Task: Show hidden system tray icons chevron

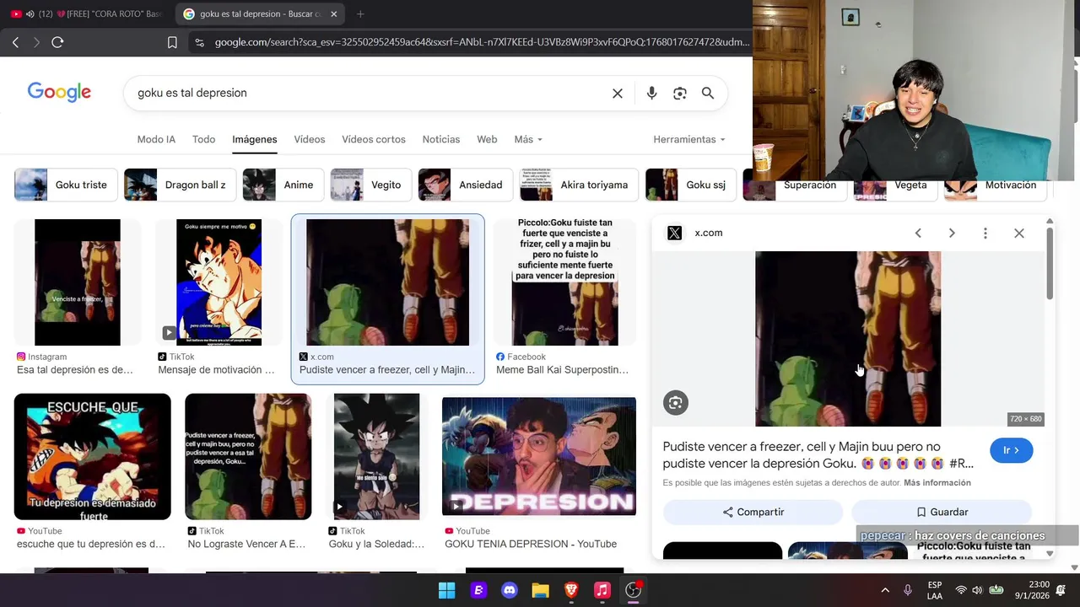Action: (x=885, y=590)
